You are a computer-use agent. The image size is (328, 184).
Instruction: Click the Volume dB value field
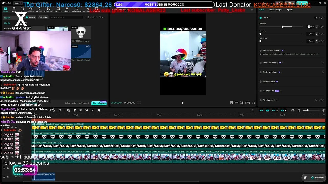point(311,27)
